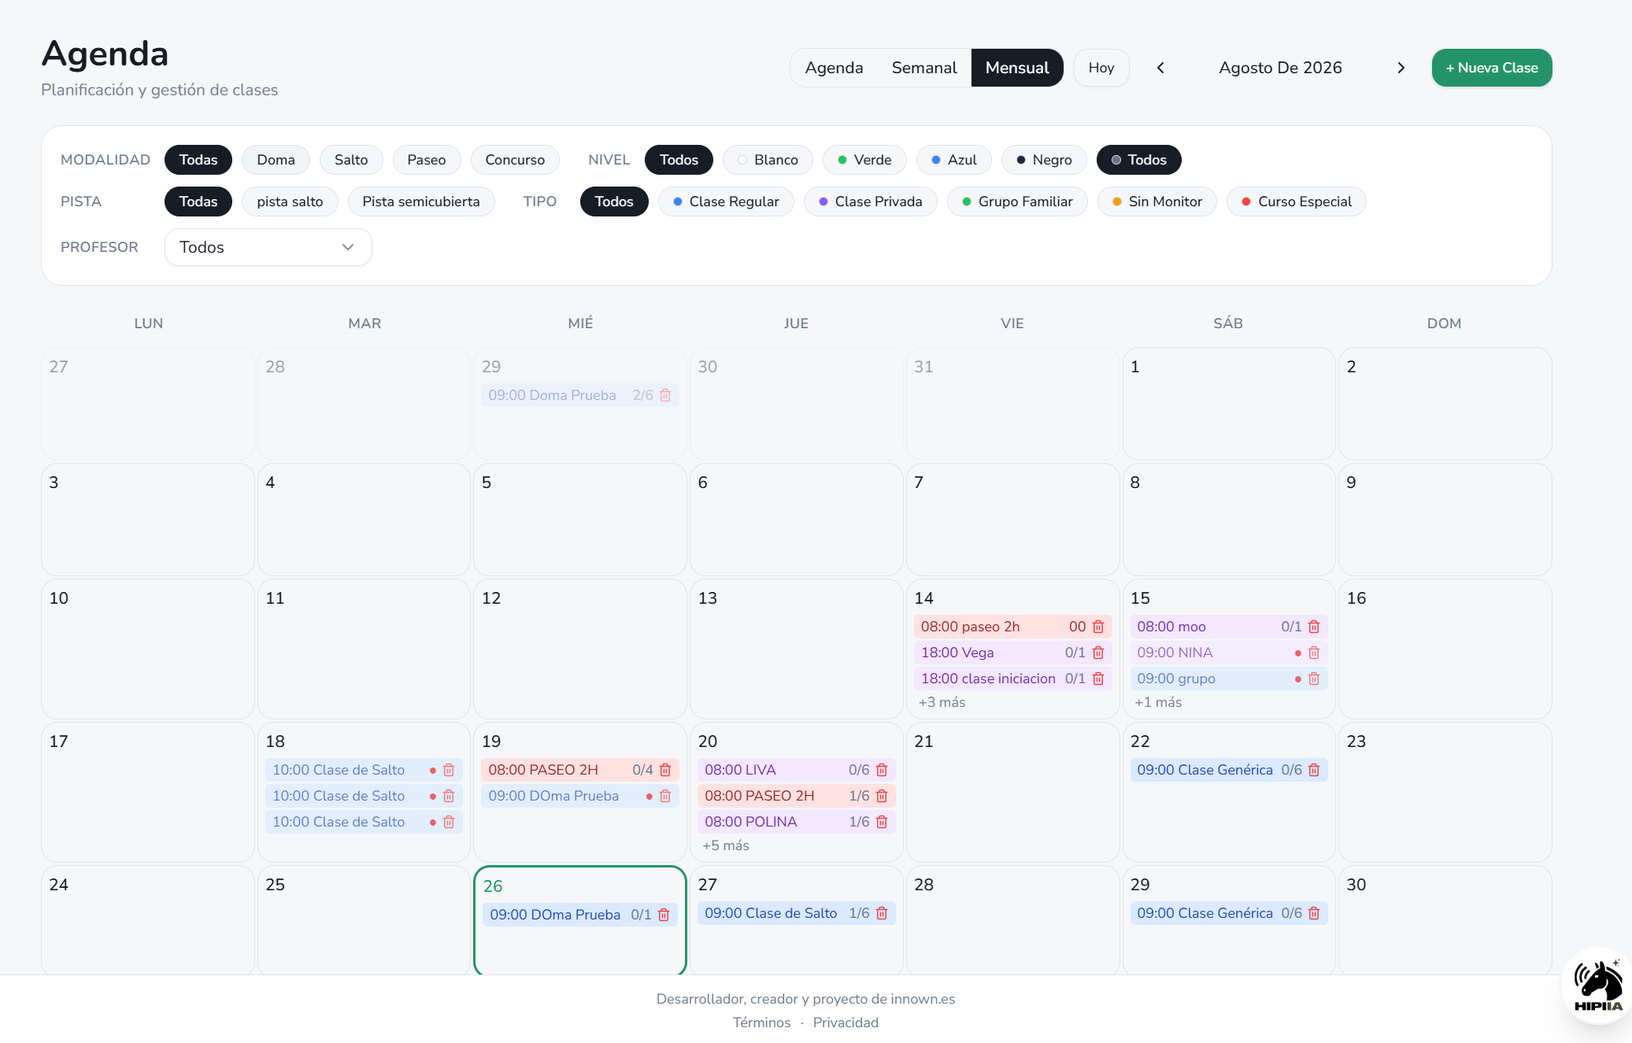Filter level by Azul color chip
This screenshot has width=1632, height=1043.
(x=953, y=160)
